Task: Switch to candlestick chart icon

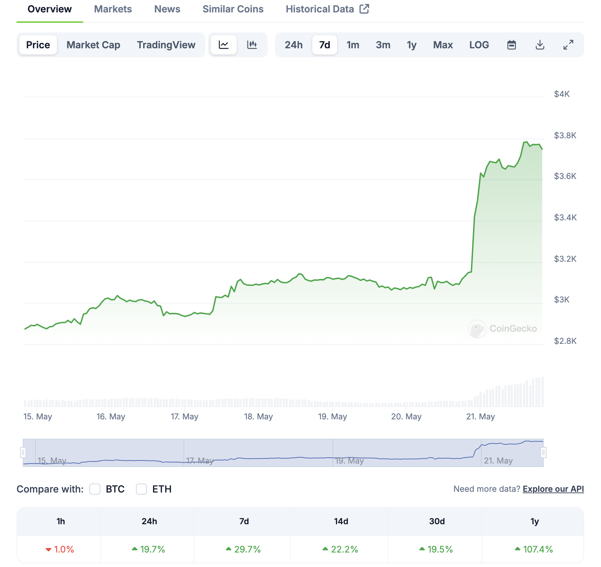Action: coord(252,45)
